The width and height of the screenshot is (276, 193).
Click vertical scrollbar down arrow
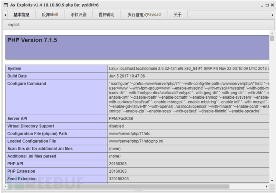(272, 181)
